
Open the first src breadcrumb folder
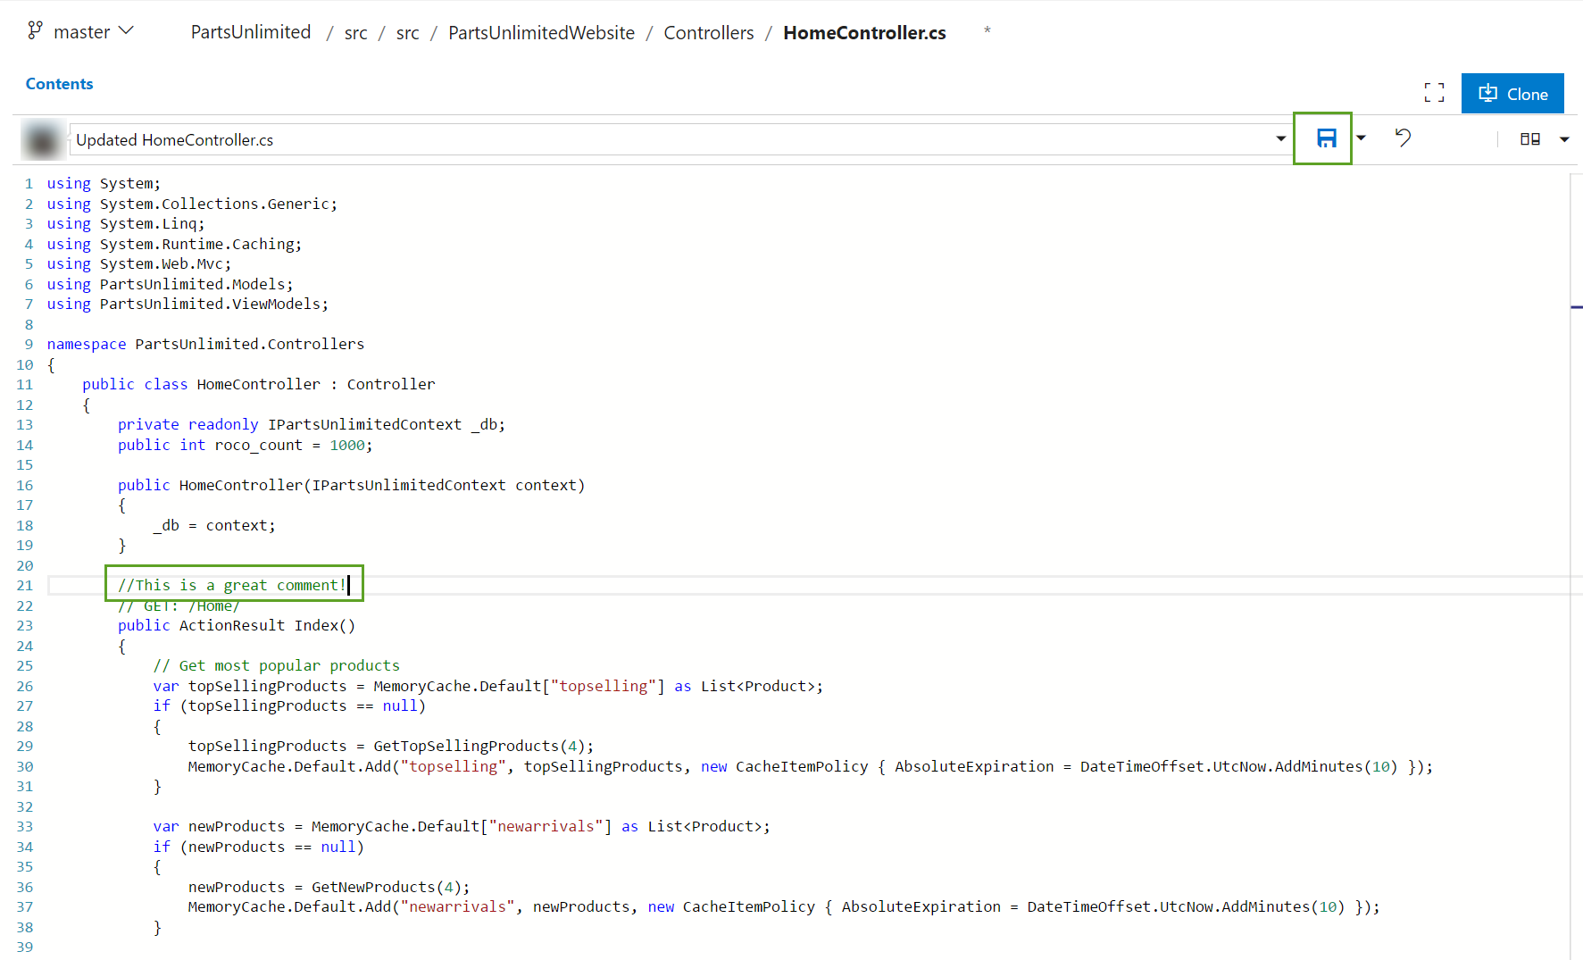click(x=355, y=33)
